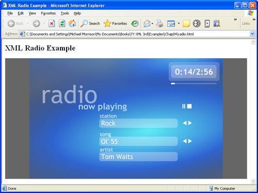Switch to next station arrow
Image resolution: width=258 pixels, height=193 pixels.
(190, 123)
